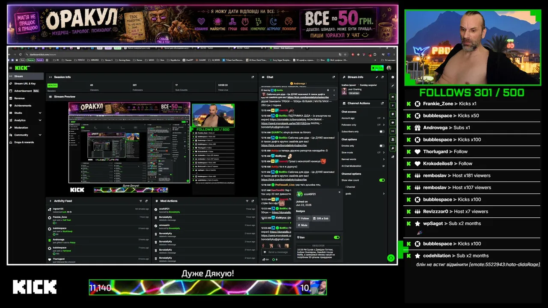548x308 pixels.
Task: Open the Twitch bookmark in the bookmarks bar
Action: (40, 60)
